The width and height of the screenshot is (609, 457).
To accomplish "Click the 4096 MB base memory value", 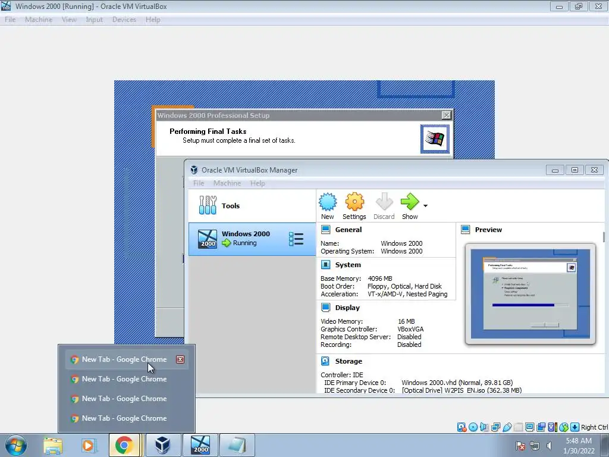I will click(x=380, y=278).
